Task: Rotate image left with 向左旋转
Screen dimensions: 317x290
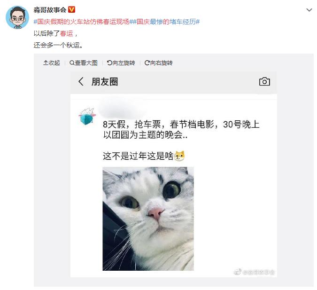Action: tap(121, 63)
